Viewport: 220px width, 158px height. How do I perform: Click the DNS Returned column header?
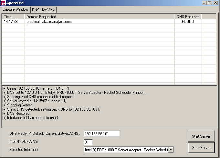point(188,16)
